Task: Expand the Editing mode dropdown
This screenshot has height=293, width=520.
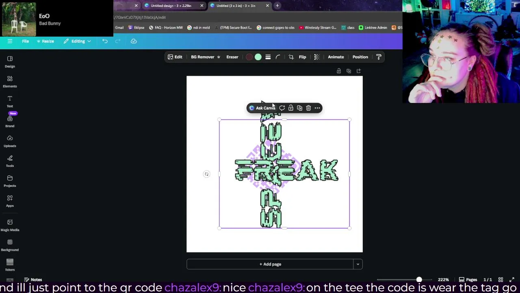Action: coord(77,41)
